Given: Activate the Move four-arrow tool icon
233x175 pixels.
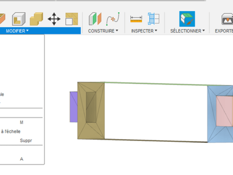Looking at the screenshot, I should [x=54, y=18].
